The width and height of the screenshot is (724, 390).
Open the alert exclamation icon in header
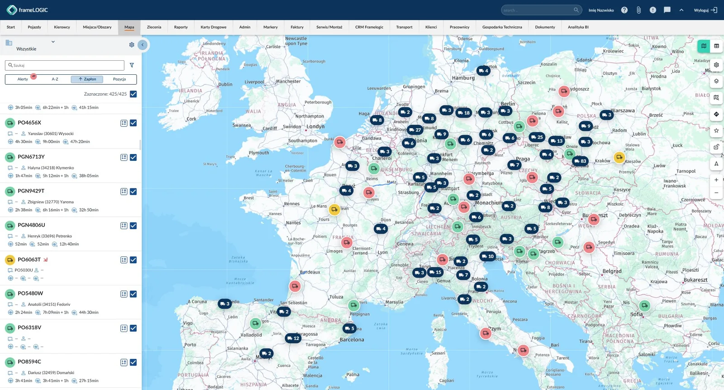(653, 10)
